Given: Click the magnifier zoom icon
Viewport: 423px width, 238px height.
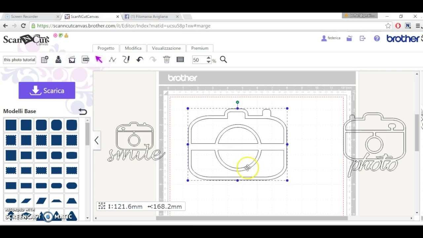Looking at the screenshot, I should point(223,59).
